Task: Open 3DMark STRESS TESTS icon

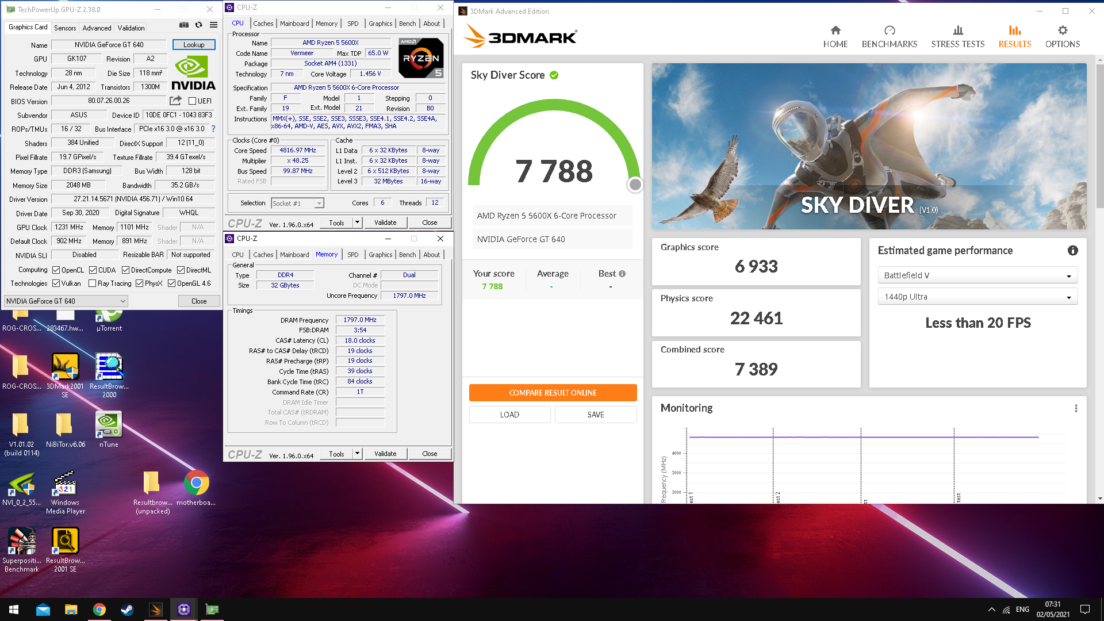Action: tap(958, 30)
